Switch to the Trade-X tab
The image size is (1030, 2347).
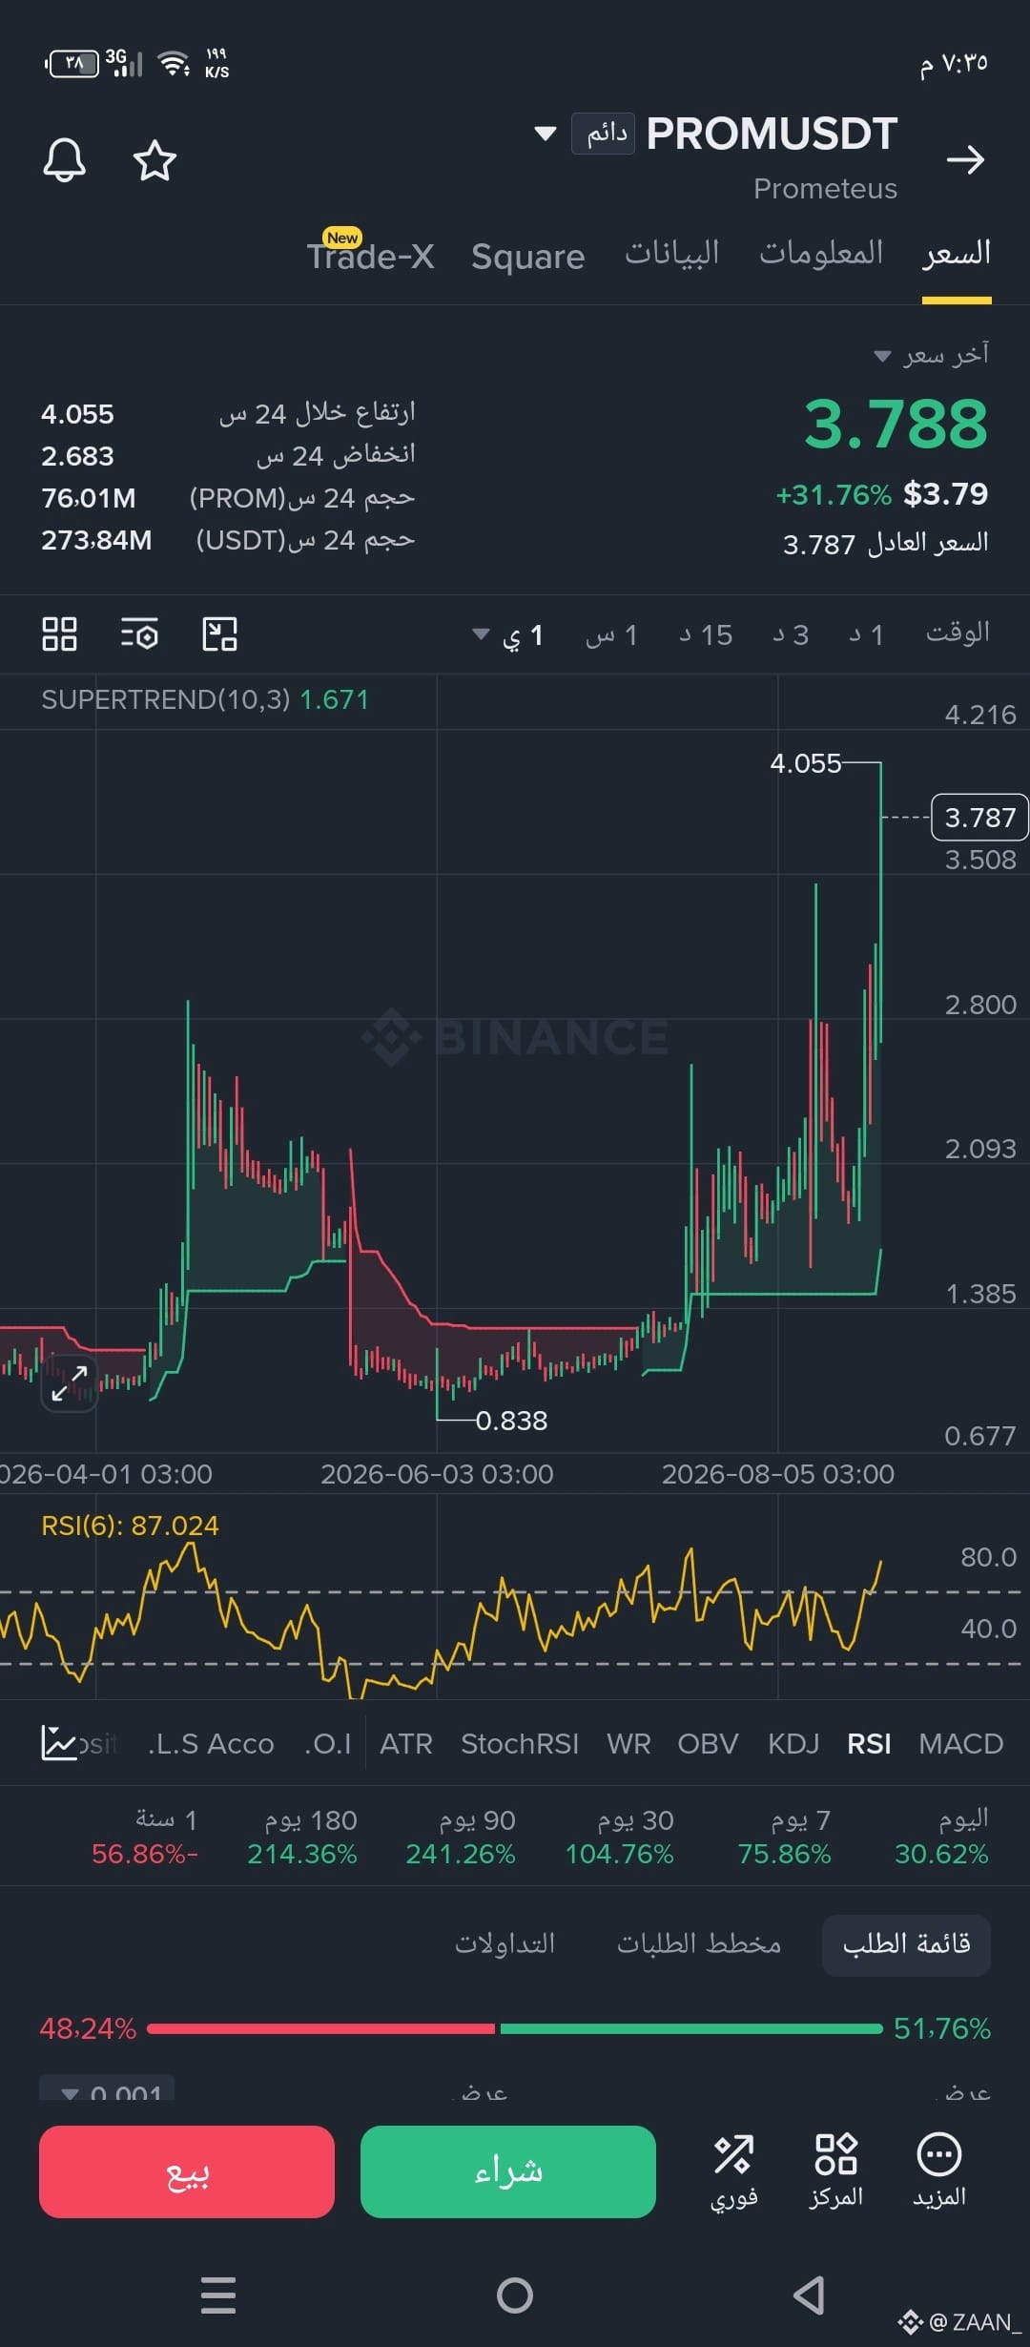click(x=370, y=255)
